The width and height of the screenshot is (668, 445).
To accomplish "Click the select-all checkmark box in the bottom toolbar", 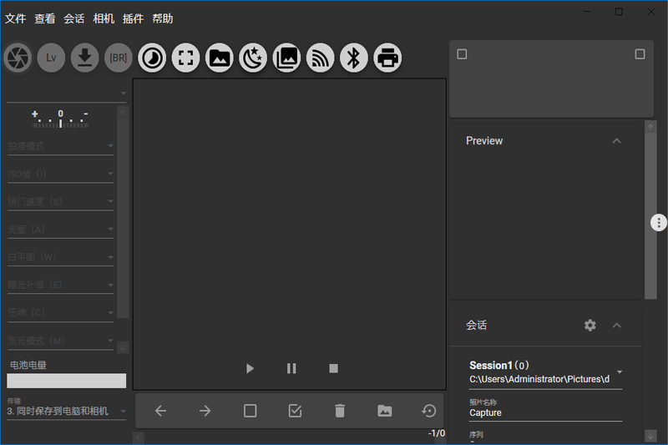I will click(295, 411).
